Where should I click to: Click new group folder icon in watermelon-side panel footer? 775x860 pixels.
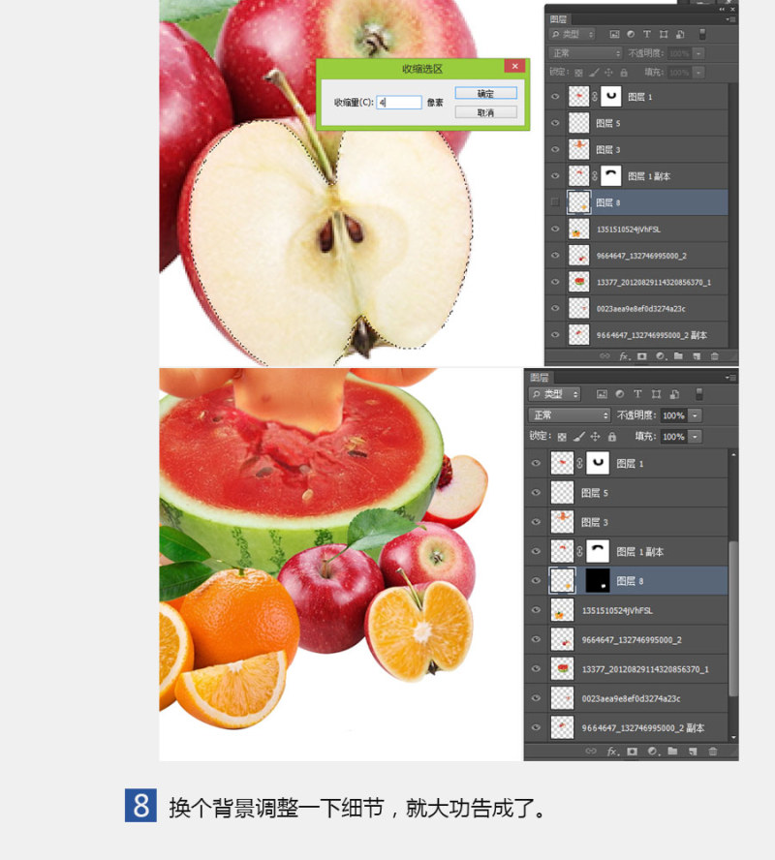point(672,752)
